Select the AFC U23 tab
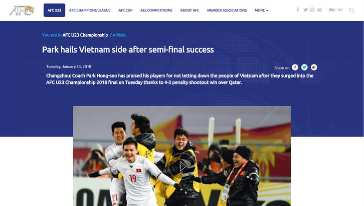The width and height of the screenshot is (364, 206). tap(54, 10)
